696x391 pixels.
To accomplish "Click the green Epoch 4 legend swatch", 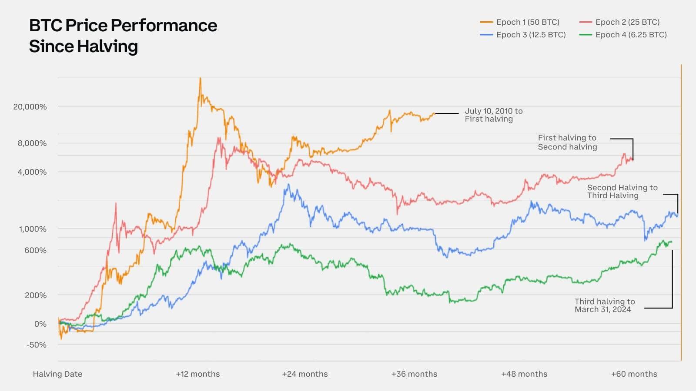I will pyautogui.click(x=586, y=35).
